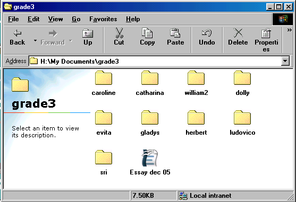Screen dimensions: 296x202
Task: Select the ludovico folder
Action: point(242,123)
